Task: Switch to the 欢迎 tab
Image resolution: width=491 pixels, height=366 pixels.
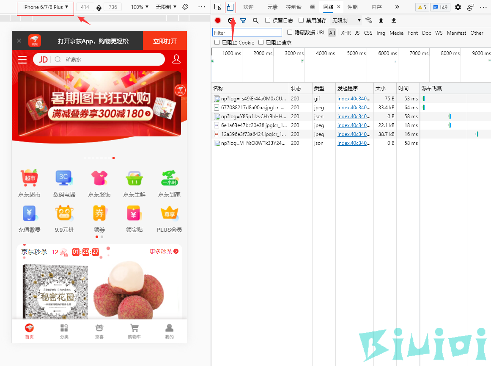Action: click(248, 7)
